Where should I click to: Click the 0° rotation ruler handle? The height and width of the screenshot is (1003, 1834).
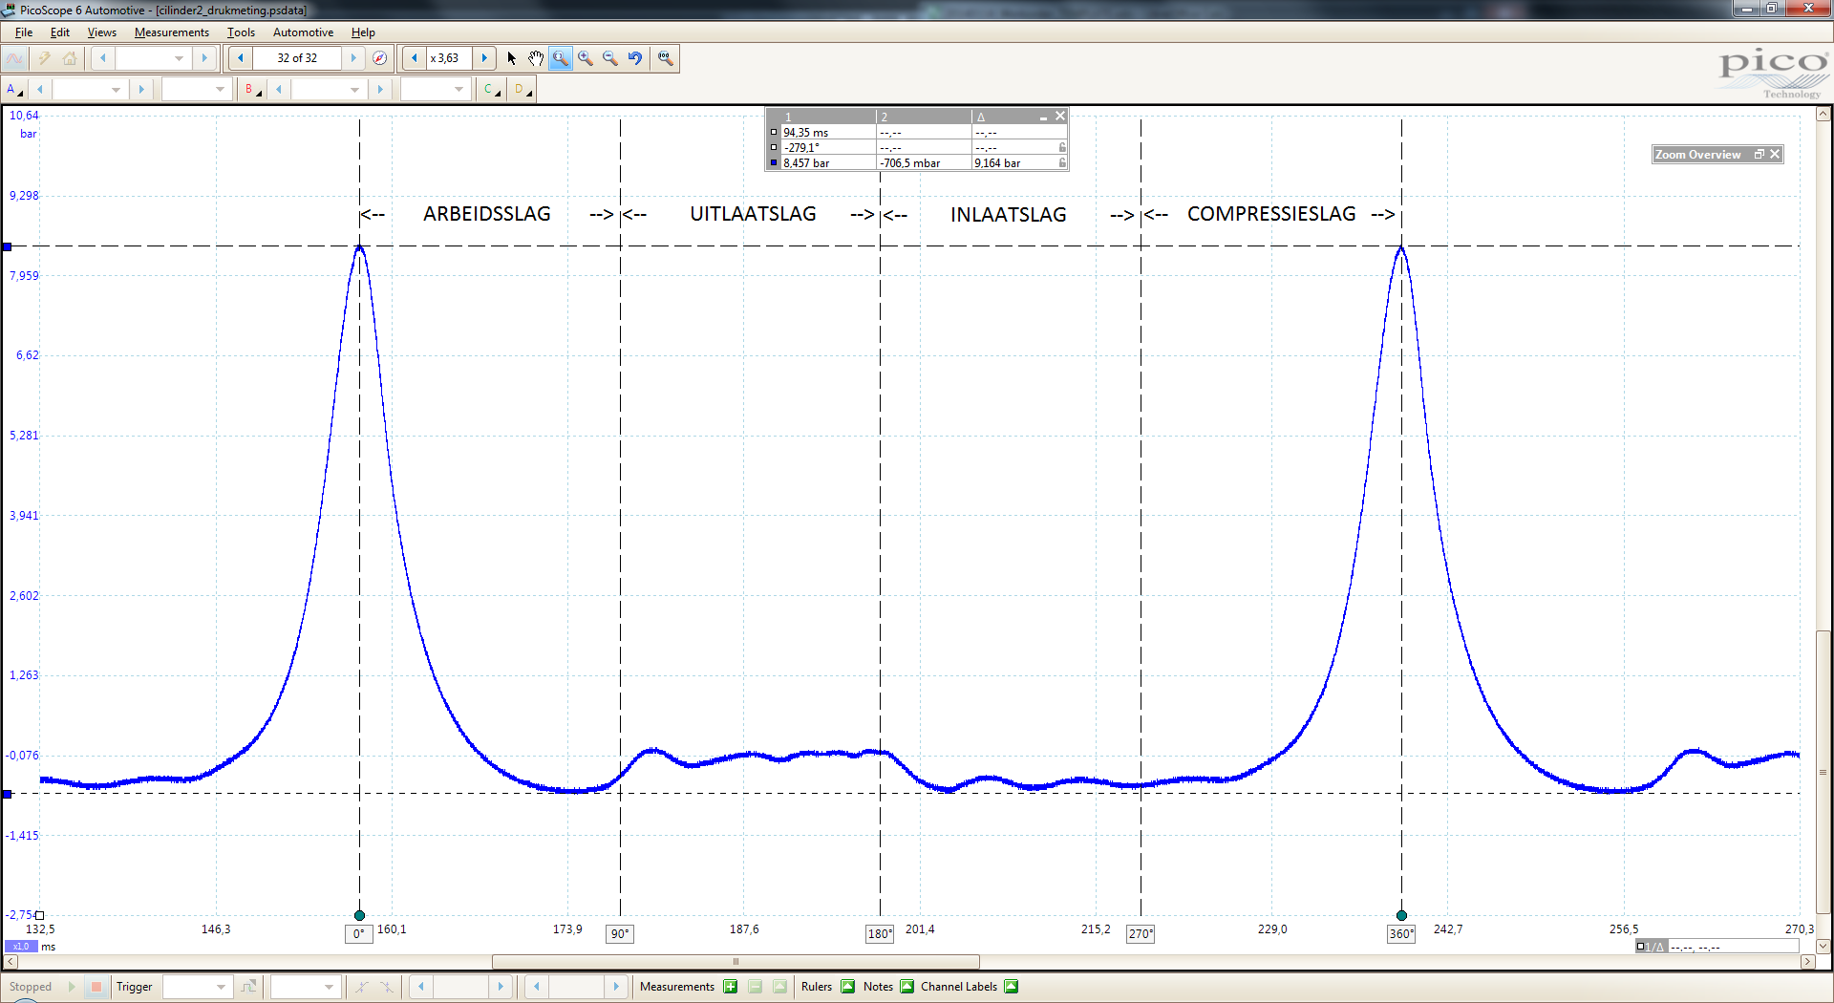click(x=359, y=915)
